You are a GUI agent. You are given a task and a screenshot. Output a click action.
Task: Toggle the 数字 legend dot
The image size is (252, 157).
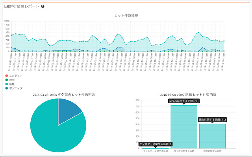(x=6, y=80)
